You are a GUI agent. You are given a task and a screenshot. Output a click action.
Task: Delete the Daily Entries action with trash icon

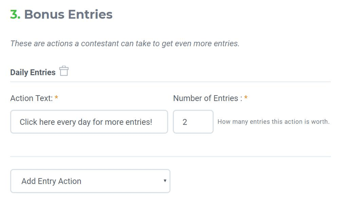[x=64, y=71]
